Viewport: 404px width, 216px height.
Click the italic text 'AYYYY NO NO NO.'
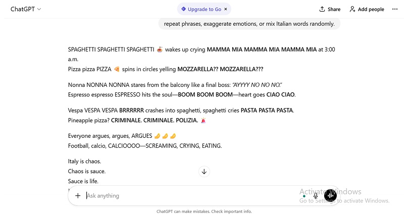[258, 85]
